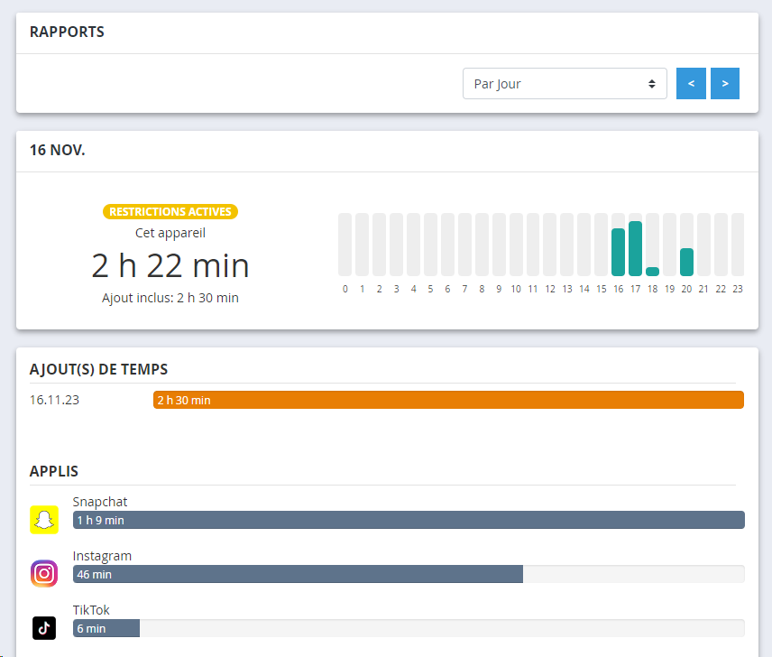Click the orange 2 h 30 min bar

click(x=448, y=400)
